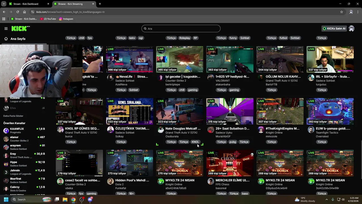Open the hamburger sidebar menu
362x204 pixels.
point(6,29)
